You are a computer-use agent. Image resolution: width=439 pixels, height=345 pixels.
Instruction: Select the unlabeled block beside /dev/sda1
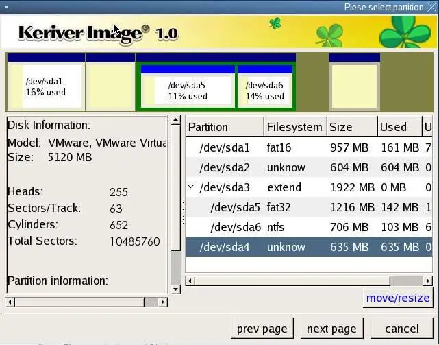pyautogui.click(x=110, y=82)
